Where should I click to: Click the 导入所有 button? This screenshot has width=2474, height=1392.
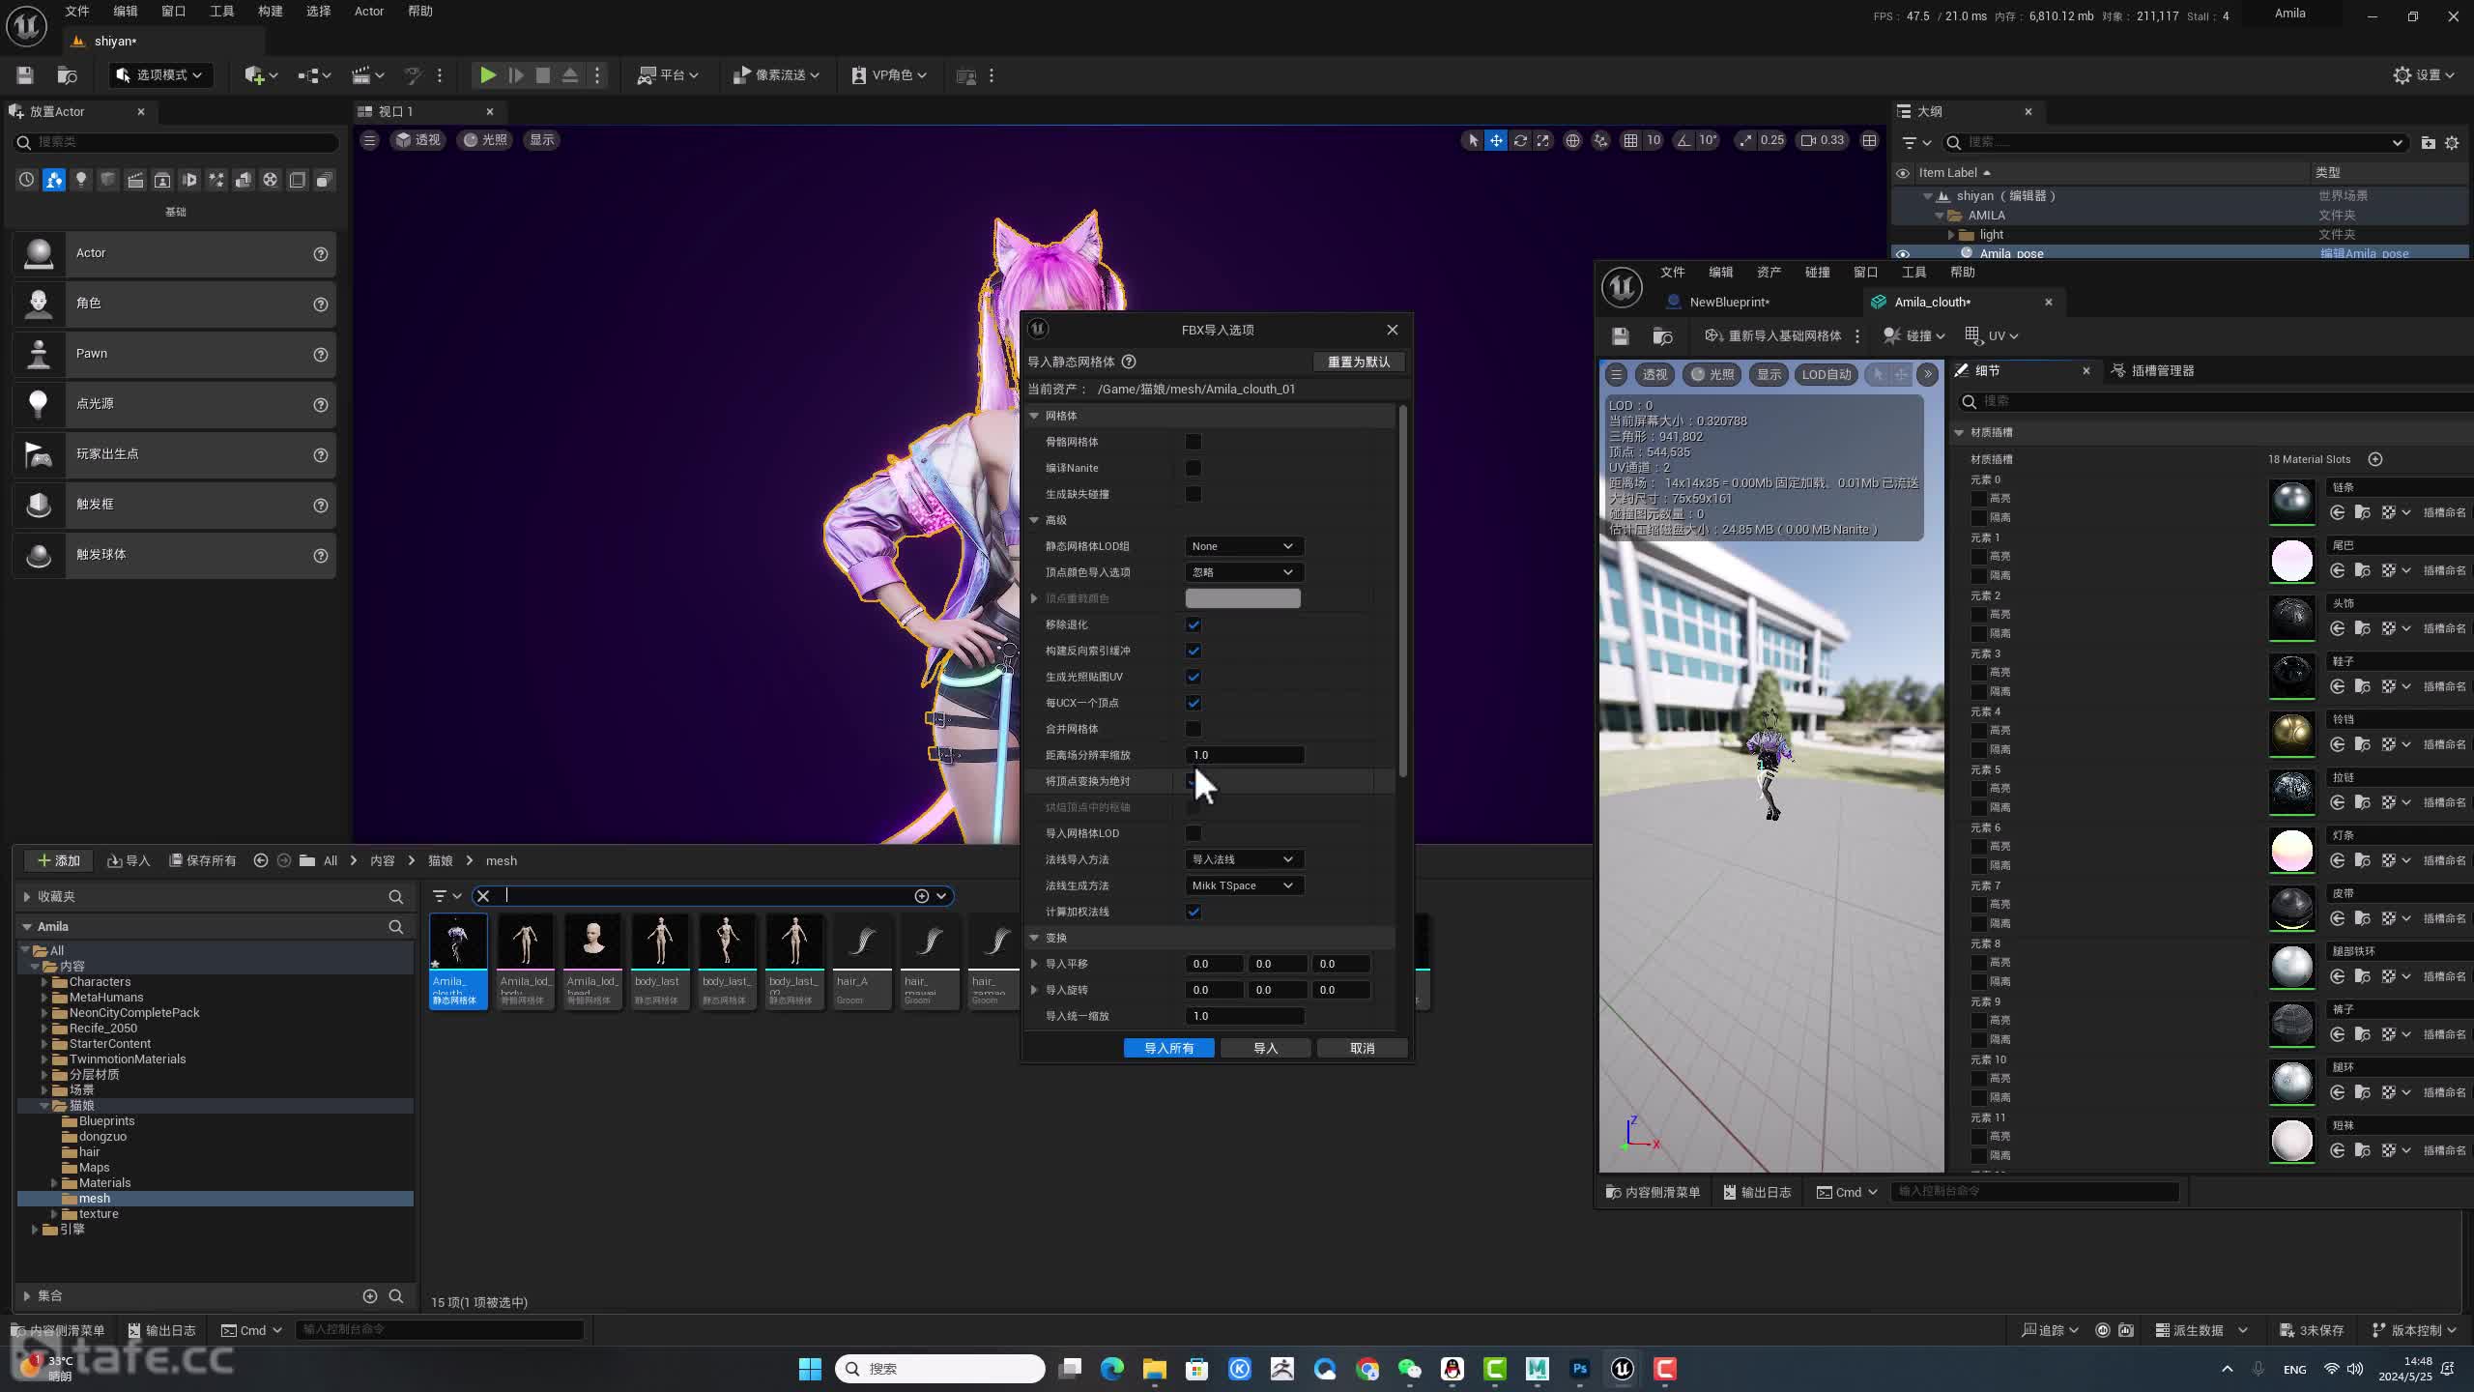click(x=1168, y=1048)
